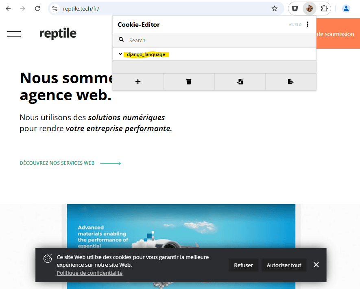Click the shield icon in the browser toolbar
360x289 pixels.
click(x=294, y=8)
